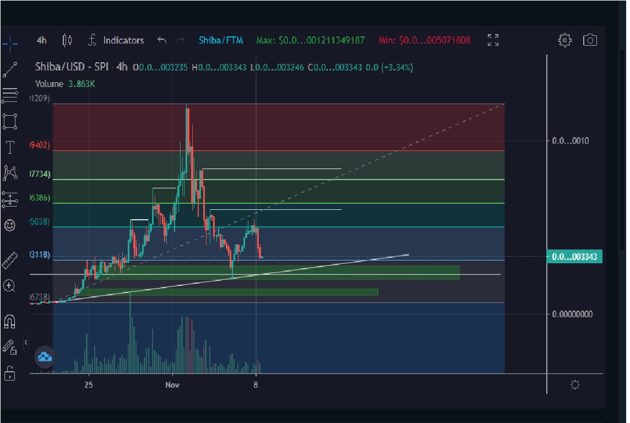The width and height of the screenshot is (630, 423).
Task: Open the Indicators dialog
Action: pyautogui.click(x=116, y=40)
